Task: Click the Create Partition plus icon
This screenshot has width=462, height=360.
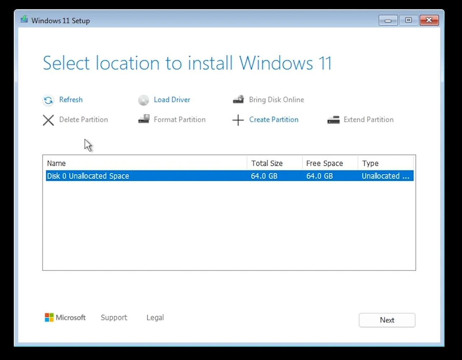Action: [238, 120]
